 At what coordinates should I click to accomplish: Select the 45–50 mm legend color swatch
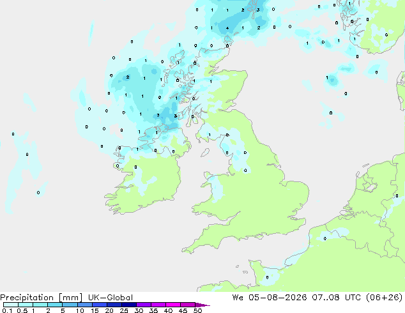(x=188, y=305)
